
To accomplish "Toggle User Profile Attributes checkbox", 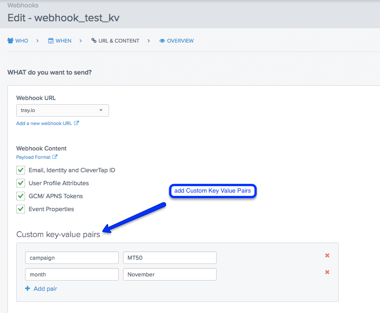I will (x=20, y=183).
